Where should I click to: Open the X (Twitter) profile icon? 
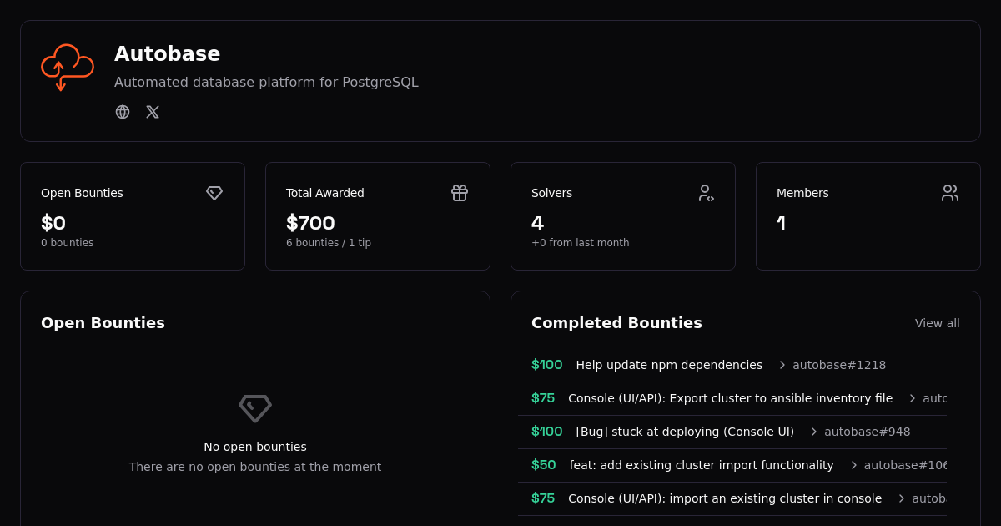pyautogui.click(x=153, y=112)
